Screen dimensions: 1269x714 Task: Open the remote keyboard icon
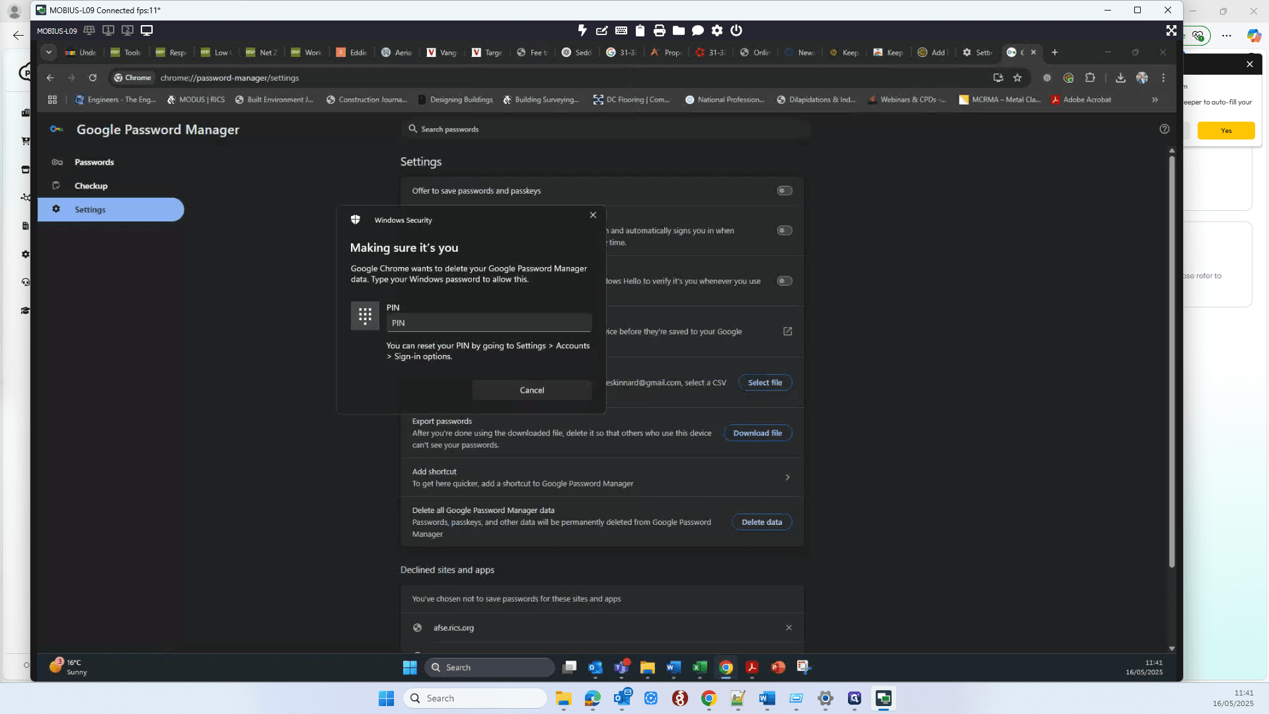point(621,30)
